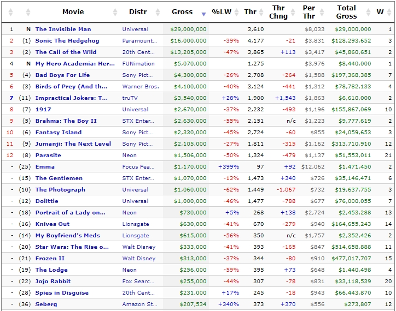Select the $29,000,000 gross for Invisible Man
The image size is (396, 311).
click(x=188, y=29)
